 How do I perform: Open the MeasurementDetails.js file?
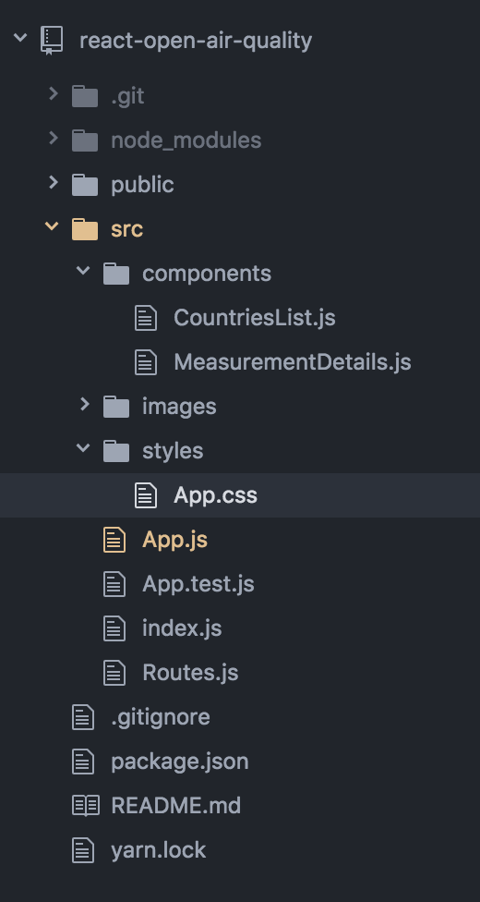292,362
